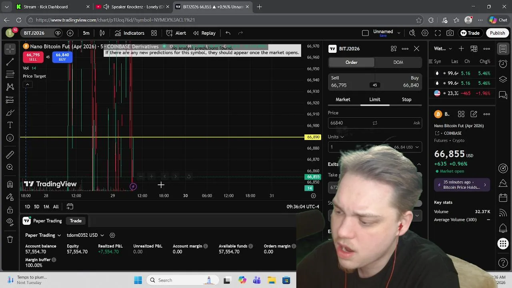Hide all drawings with eye icon
Image resolution: width=512 pixels, height=288 pixels.
10,222
